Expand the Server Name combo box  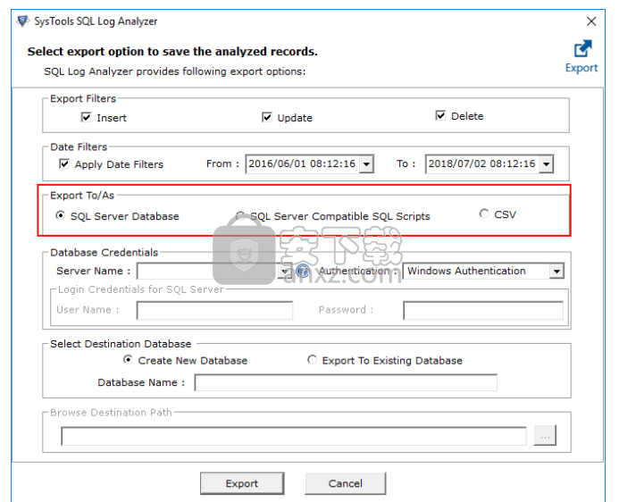[x=285, y=272]
